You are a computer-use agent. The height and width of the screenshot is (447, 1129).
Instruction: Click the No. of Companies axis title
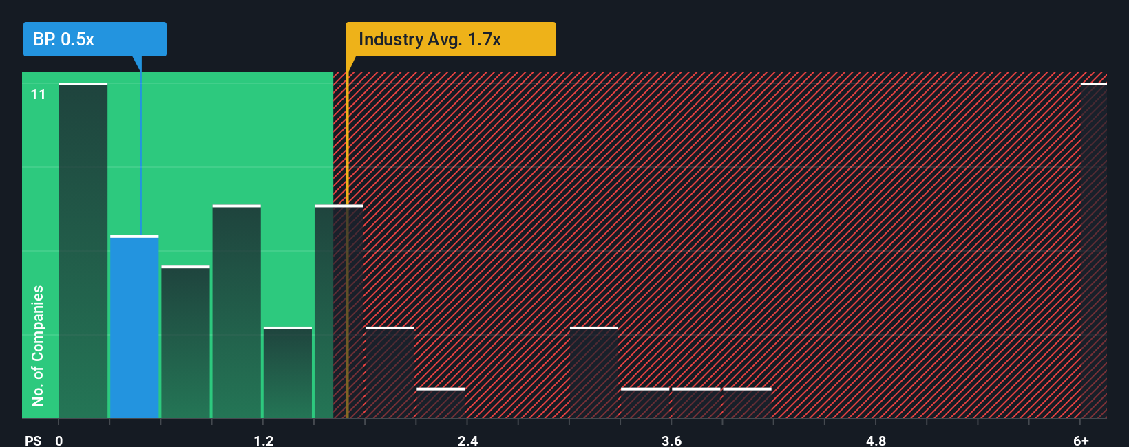[x=38, y=345]
